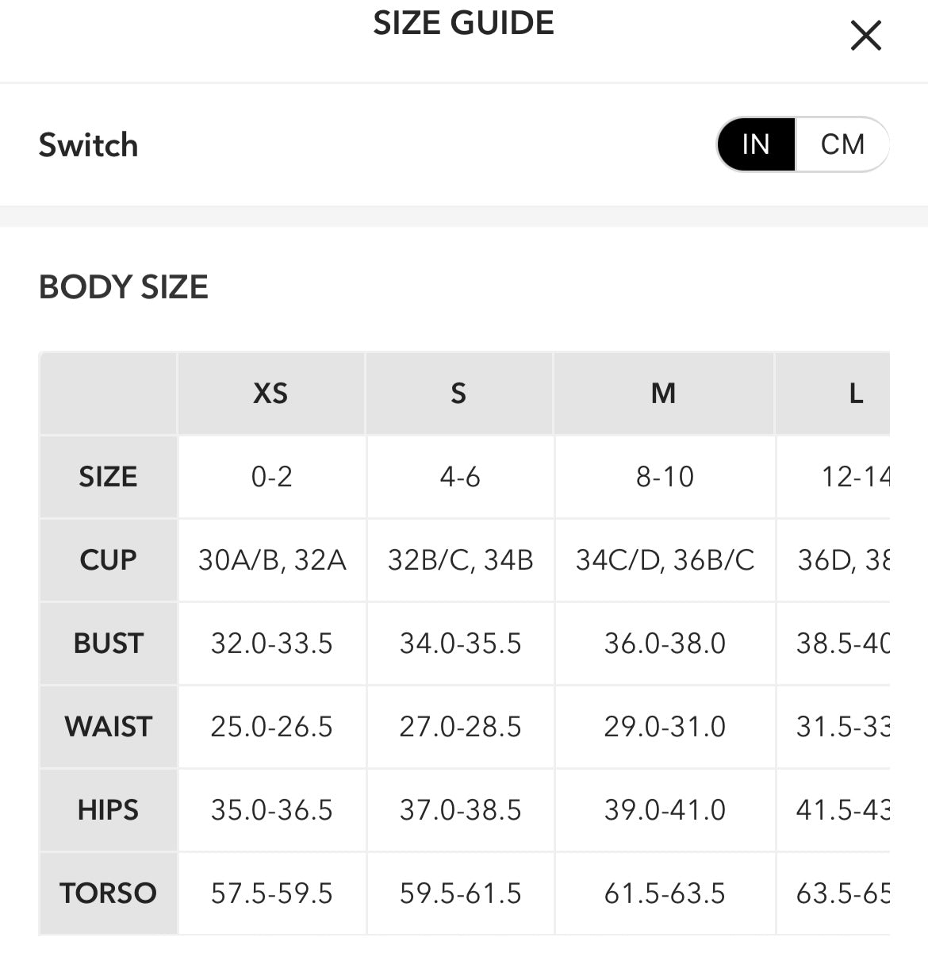Click the CUP row label
928x953 pixels.
tap(108, 560)
